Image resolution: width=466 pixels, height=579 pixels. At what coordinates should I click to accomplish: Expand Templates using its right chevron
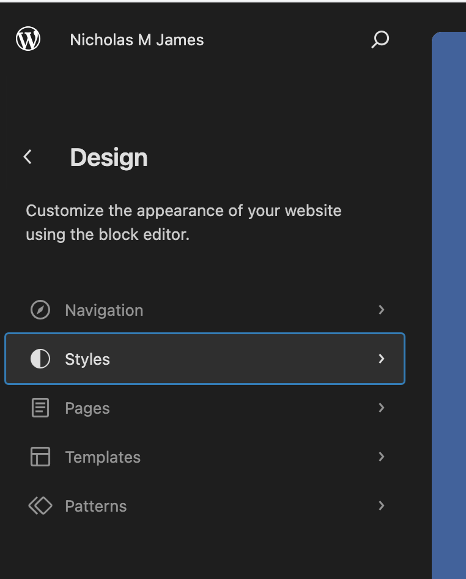381,457
